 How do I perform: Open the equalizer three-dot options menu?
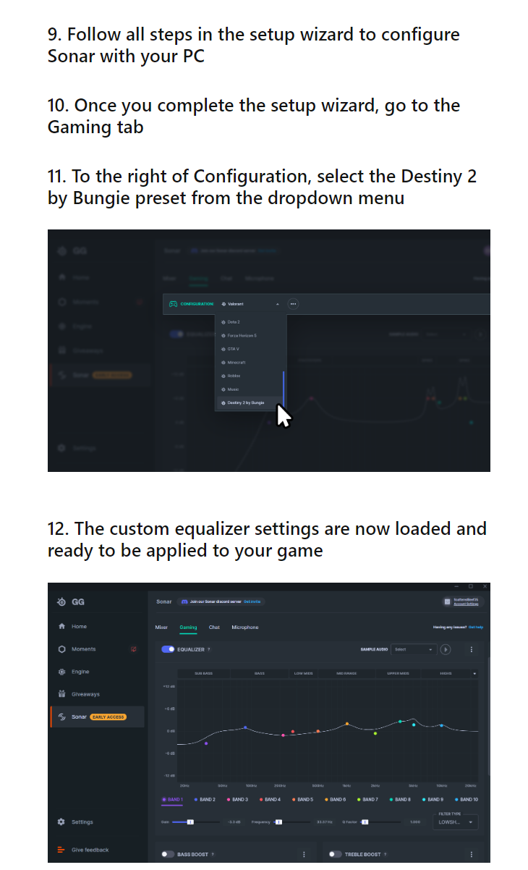[x=472, y=649]
